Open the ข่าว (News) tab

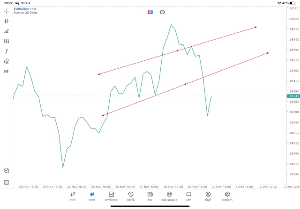click(150, 196)
